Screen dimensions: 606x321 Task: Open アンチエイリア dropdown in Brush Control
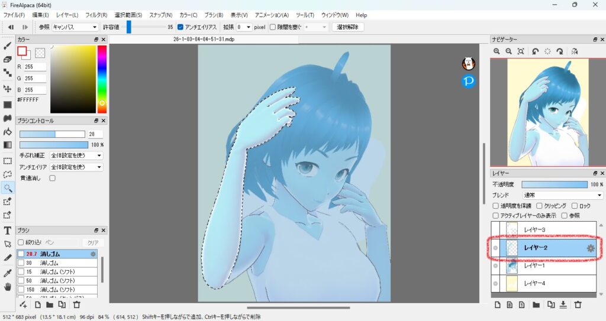[76, 167]
